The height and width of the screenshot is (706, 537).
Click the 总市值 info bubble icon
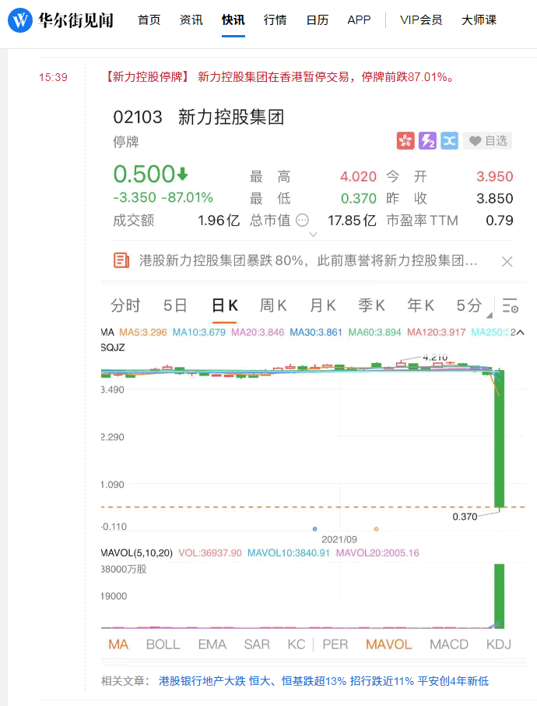click(303, 221)
